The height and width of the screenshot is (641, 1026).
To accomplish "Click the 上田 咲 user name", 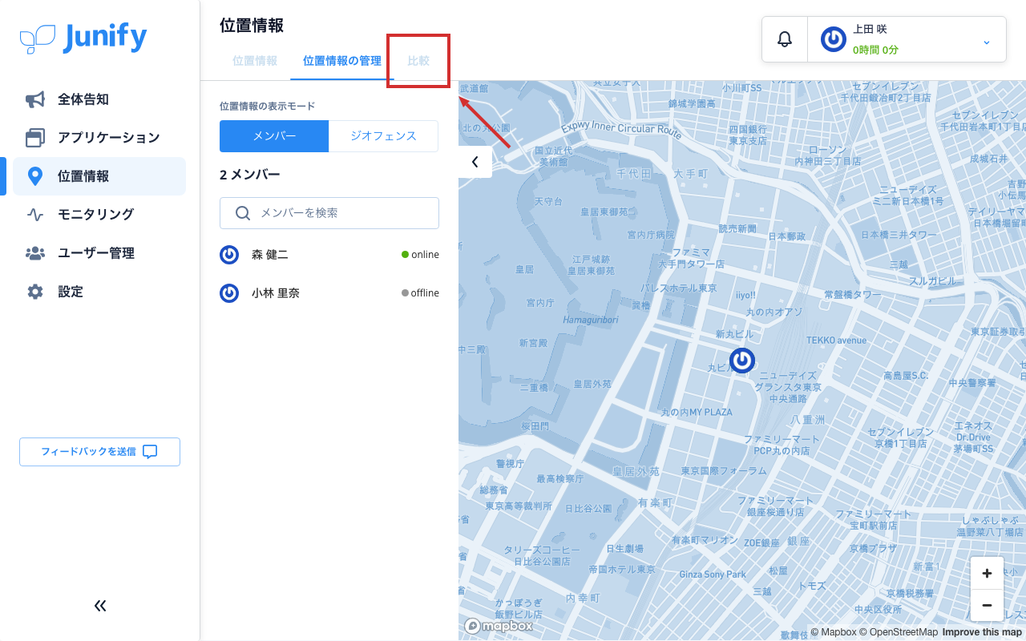I will 870,29.
